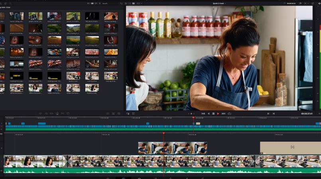
Task: Open the media pool sort options
Action: [121, 4]
